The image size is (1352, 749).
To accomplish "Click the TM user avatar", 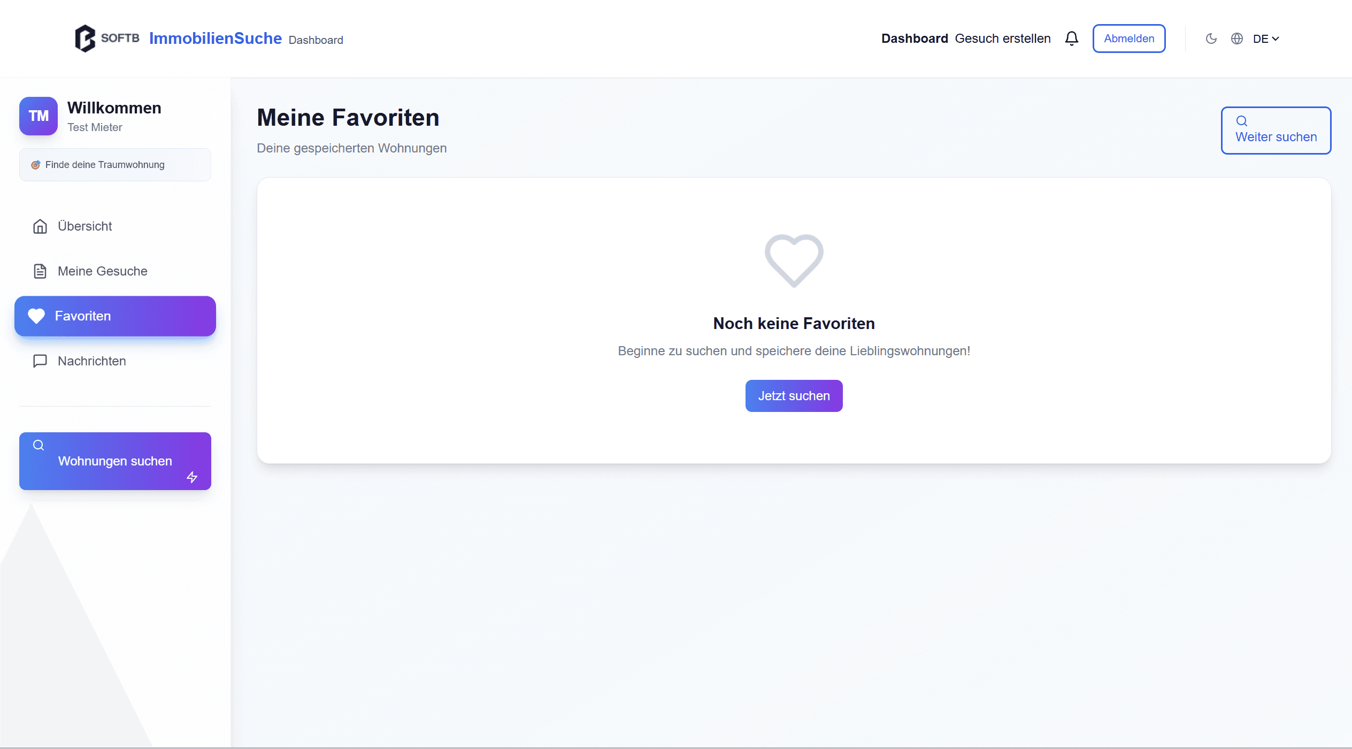I will pos(39,116).
